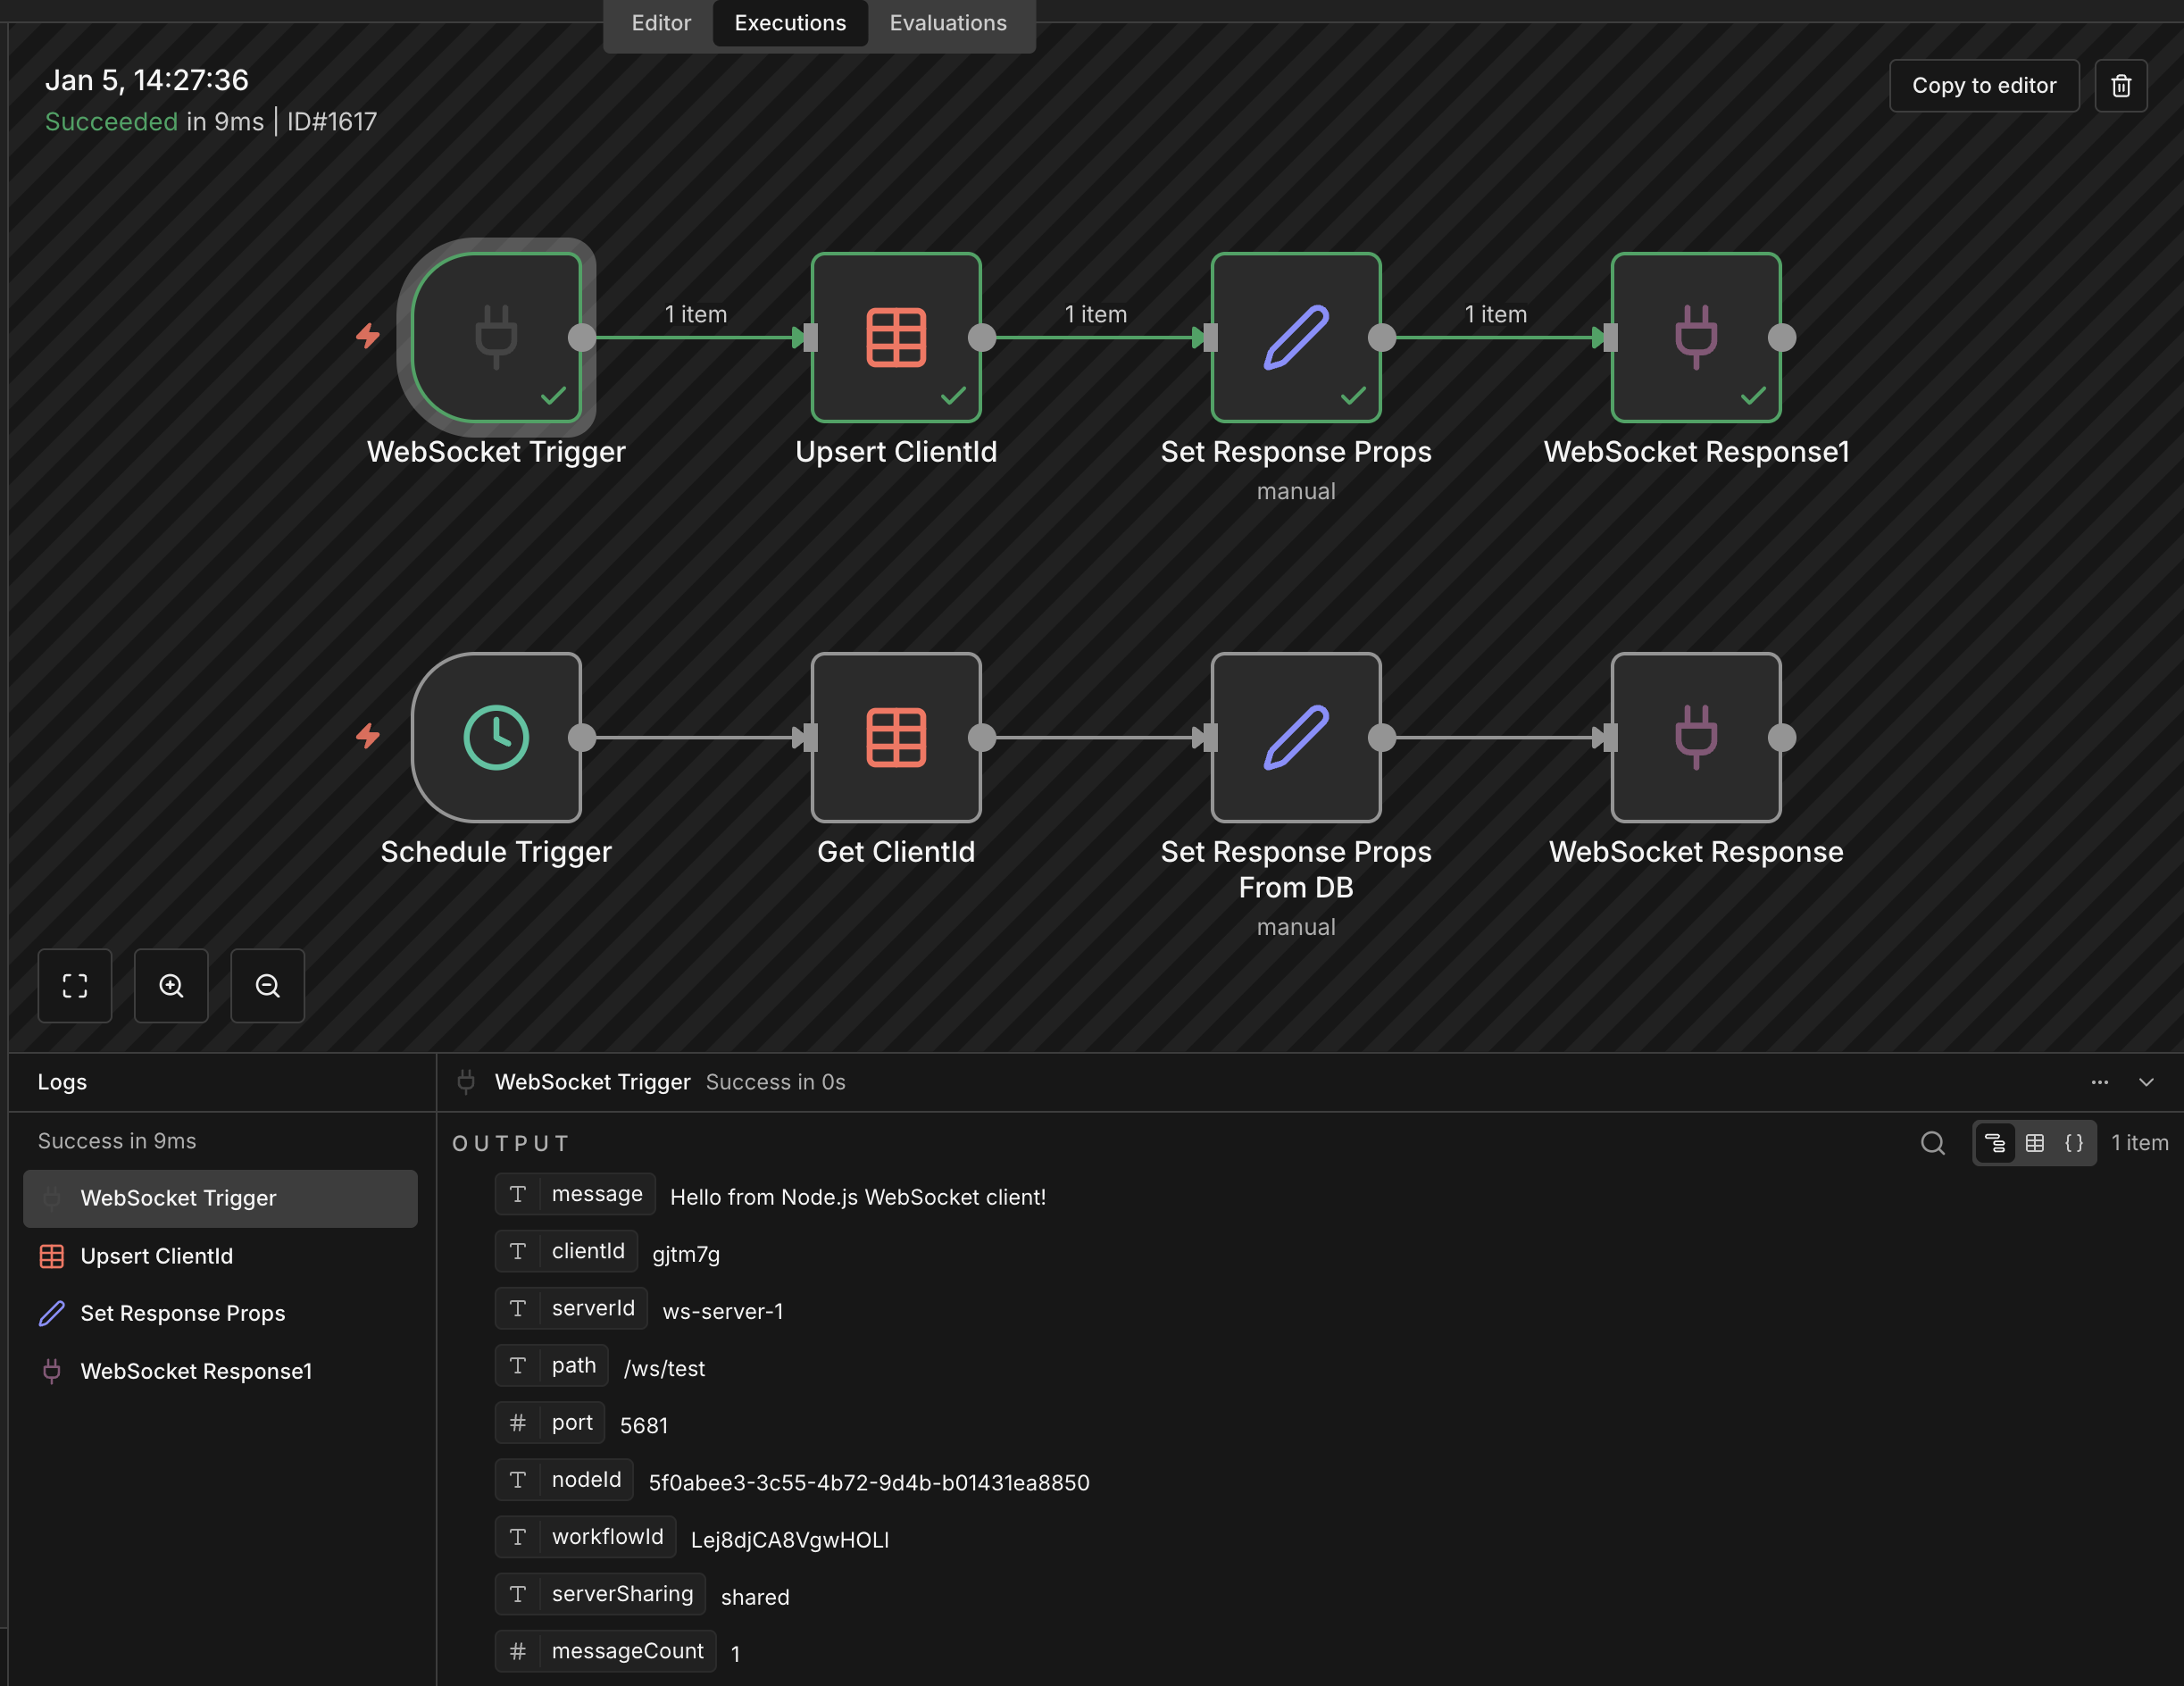Click the Get ClientId node
The height and width of the screenshot is (1686, 2184).
(895, 738)
